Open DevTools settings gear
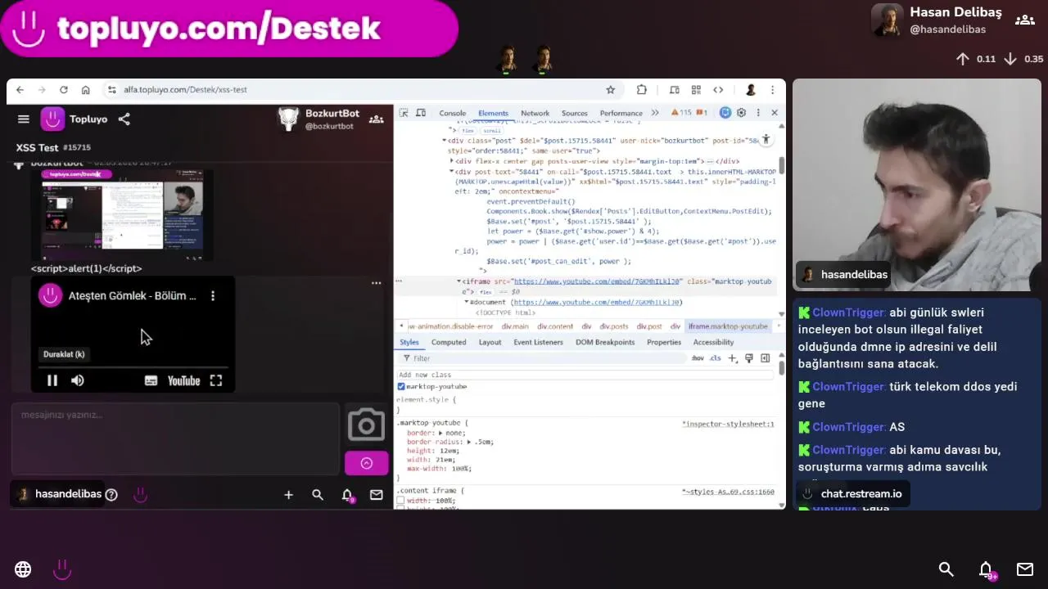Screen dimensions: 1048x589 click(x=742, y=113)
